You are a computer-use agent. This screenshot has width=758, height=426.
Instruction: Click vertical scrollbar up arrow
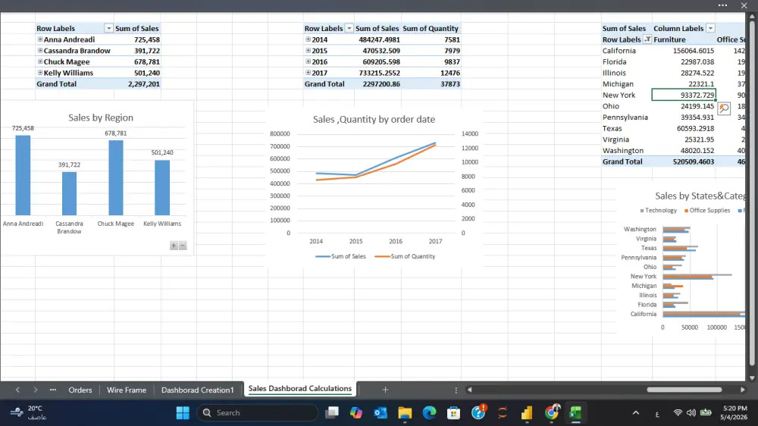[752, 17]
